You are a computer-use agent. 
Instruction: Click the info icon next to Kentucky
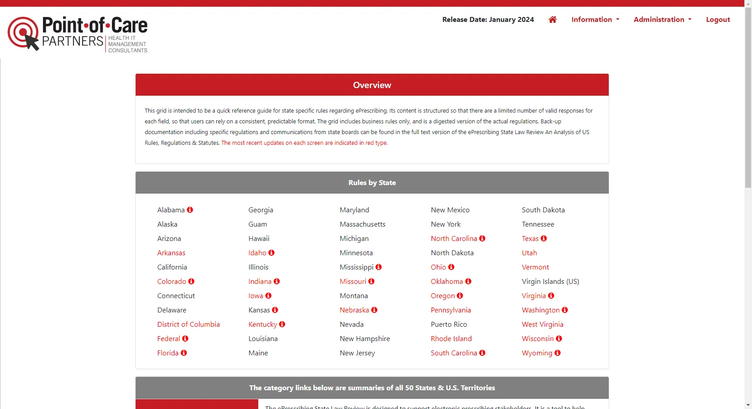pyautogui.click(x=282, y=324)
